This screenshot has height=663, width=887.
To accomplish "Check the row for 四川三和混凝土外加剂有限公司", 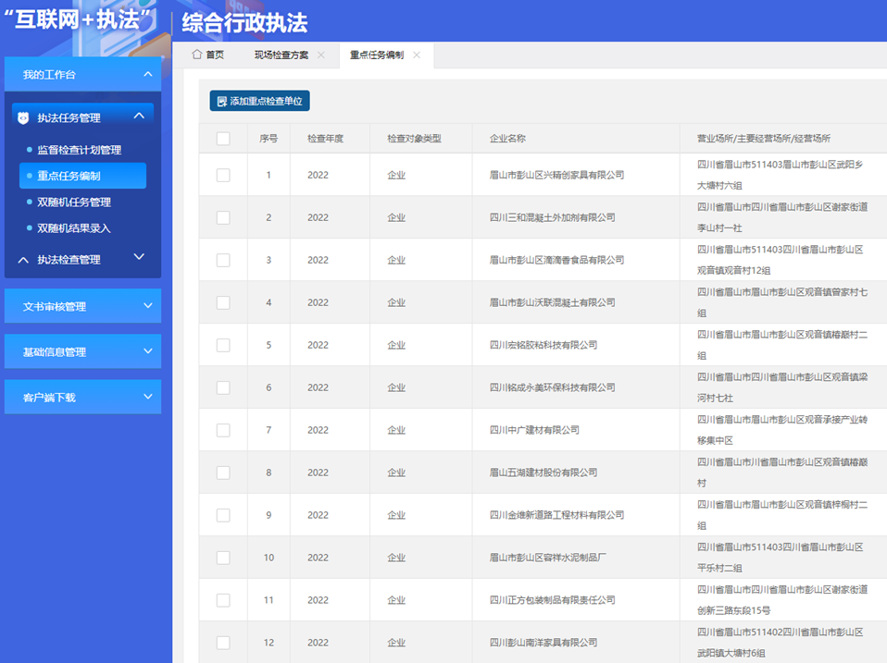I will pyautogui.click(x=223, y=217).
